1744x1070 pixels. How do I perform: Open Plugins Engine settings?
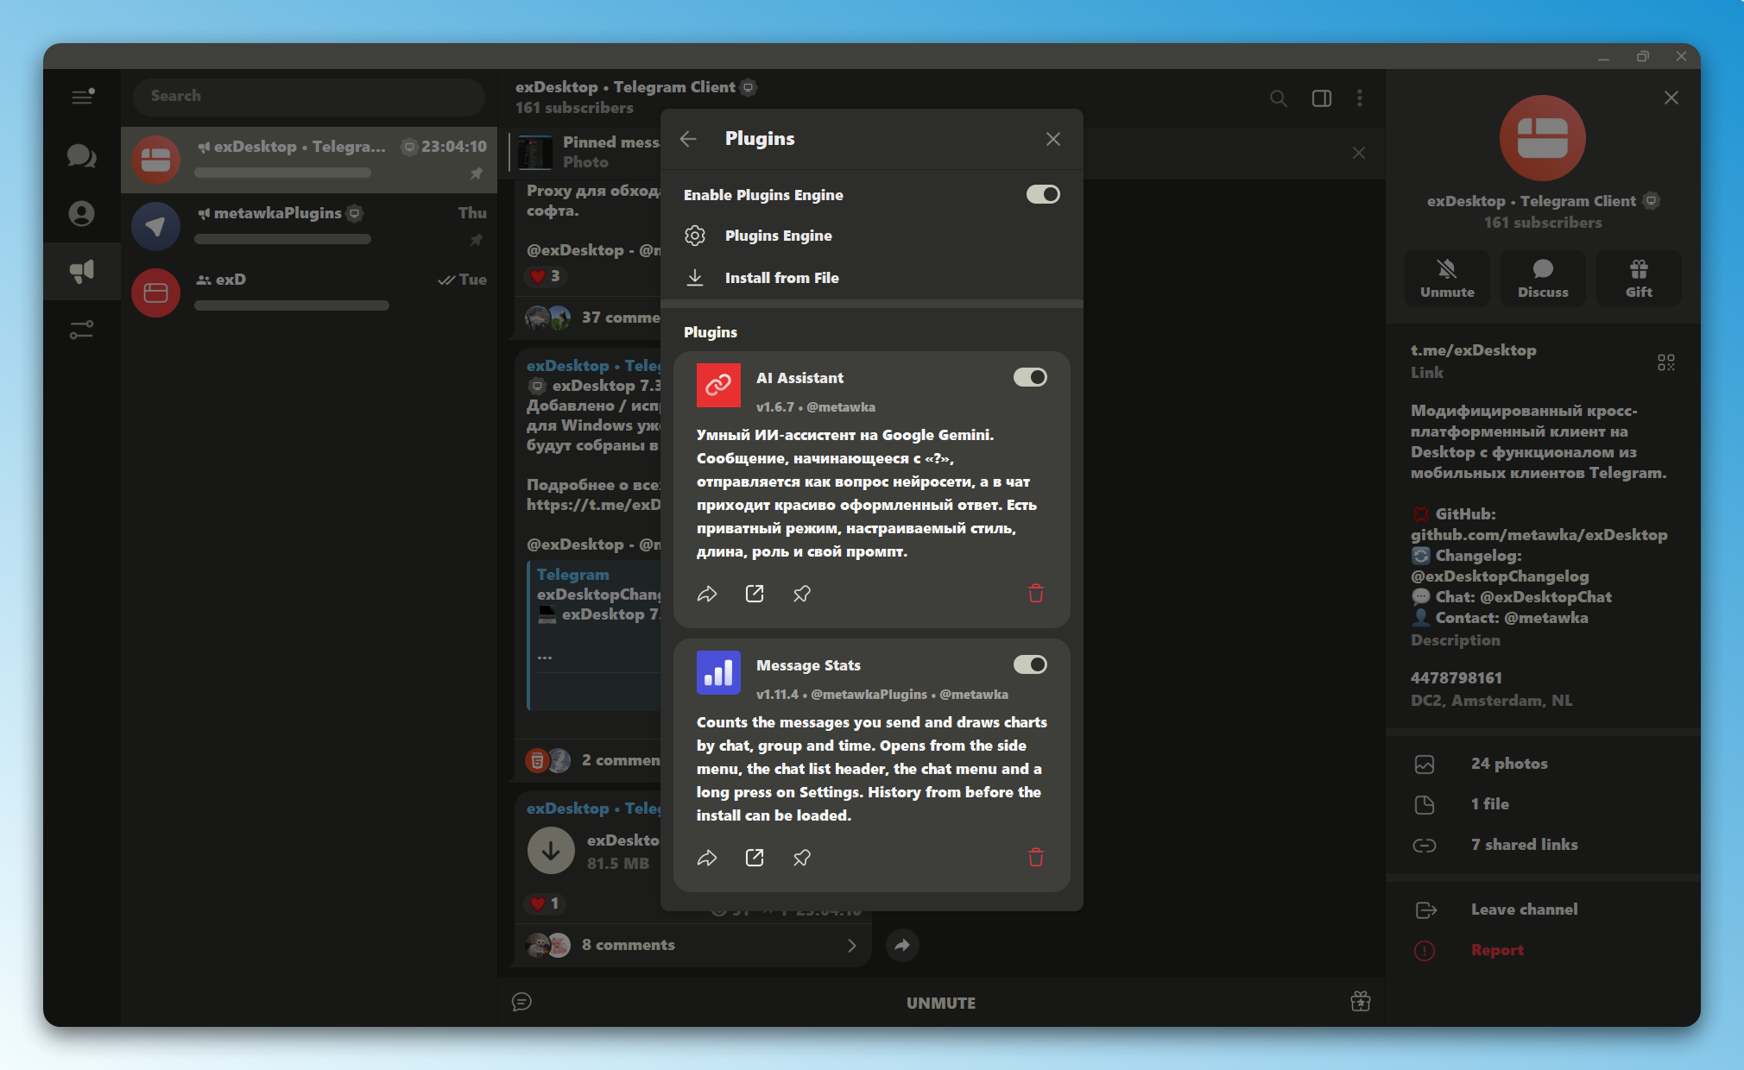[x=872, y=236]
